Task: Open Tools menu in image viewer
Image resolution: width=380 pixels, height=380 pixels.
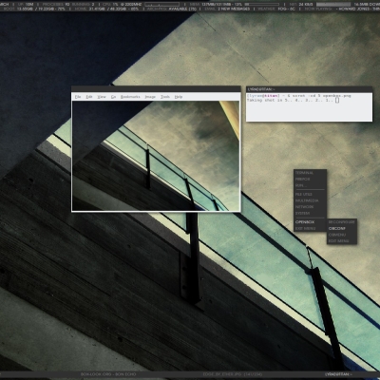Action: tap(165, 97)
